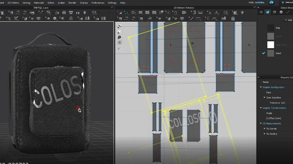The width and height of the screenshot is (293, 164).
Task: Click the Button Object Browser tab icon
Action: [x=281, y=12]
